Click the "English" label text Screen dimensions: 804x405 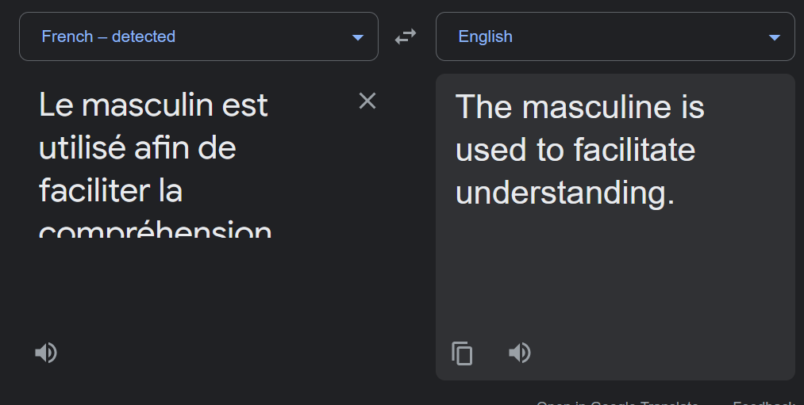[485, 36]
